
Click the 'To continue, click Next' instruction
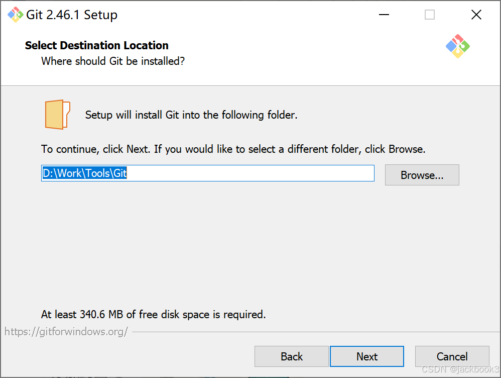233,149
